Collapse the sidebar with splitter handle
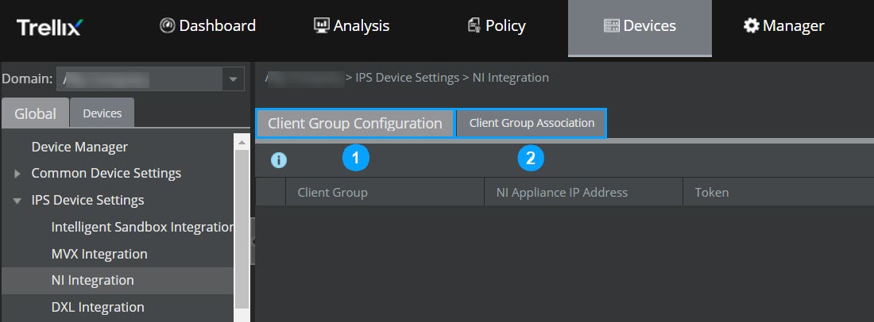The image size is (874, 322). point(252,241)
